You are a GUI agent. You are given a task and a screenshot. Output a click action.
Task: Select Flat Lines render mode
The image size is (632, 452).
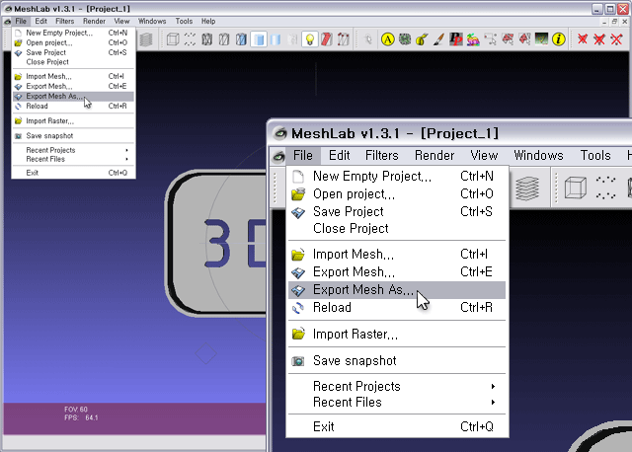click(x=241, y=39)
